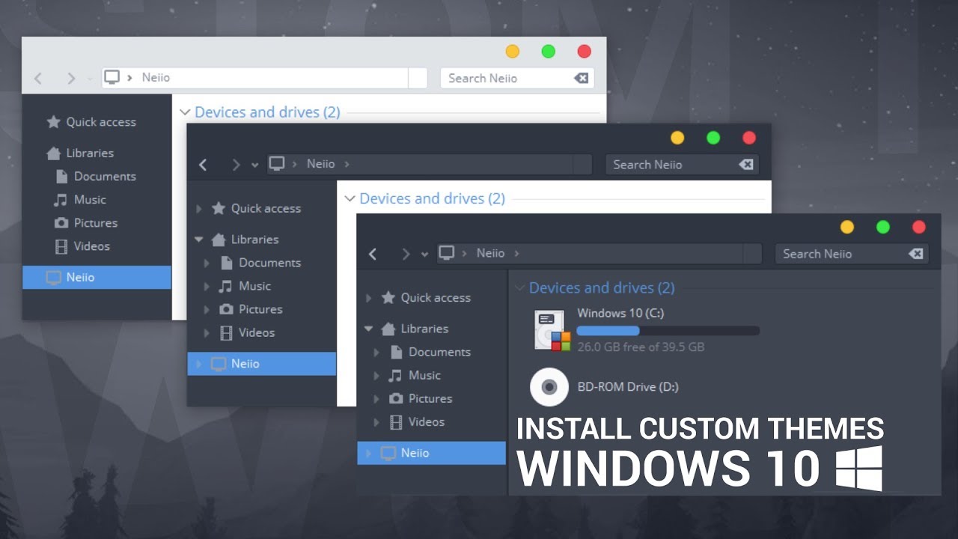Open recent locations dropdown in the middle window
Screen dimensions: 958x539
(x=254, y=165)
